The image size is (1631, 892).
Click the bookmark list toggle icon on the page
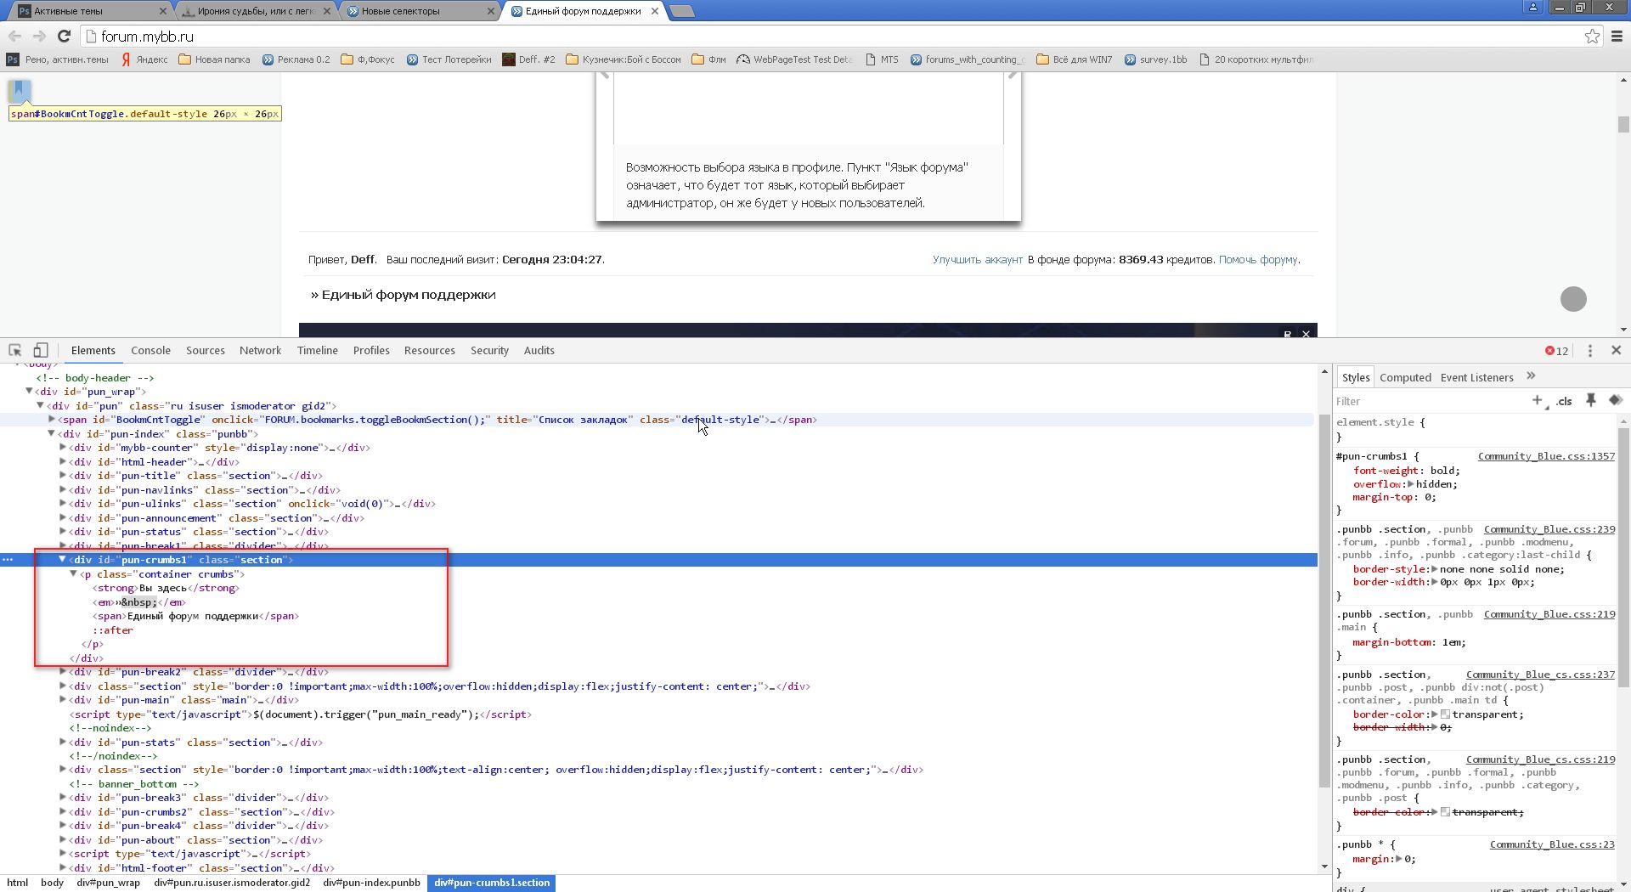[20, 91]
